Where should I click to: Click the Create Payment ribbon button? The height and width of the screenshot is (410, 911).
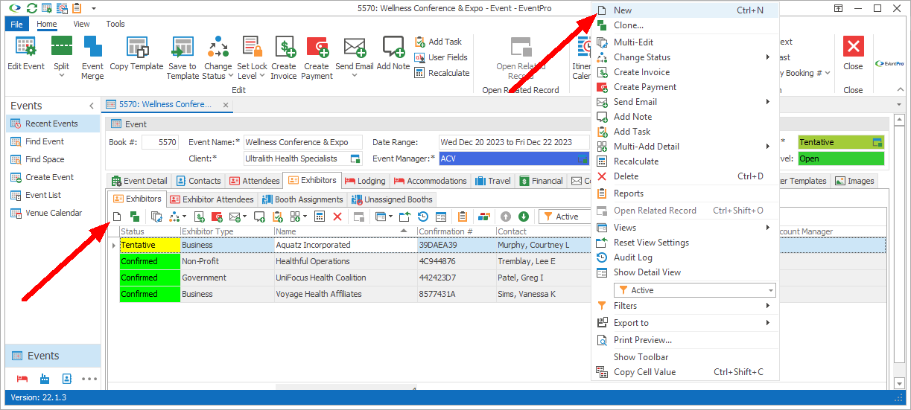pos(317,57)
